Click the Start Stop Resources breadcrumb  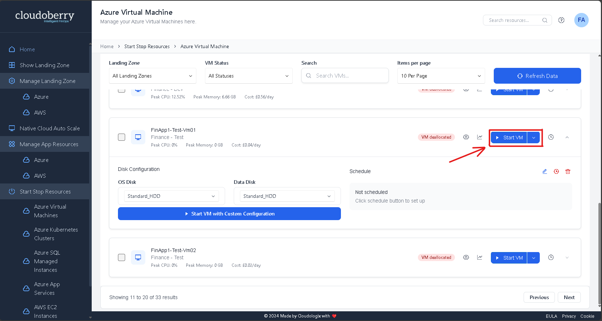pos(147,46)
